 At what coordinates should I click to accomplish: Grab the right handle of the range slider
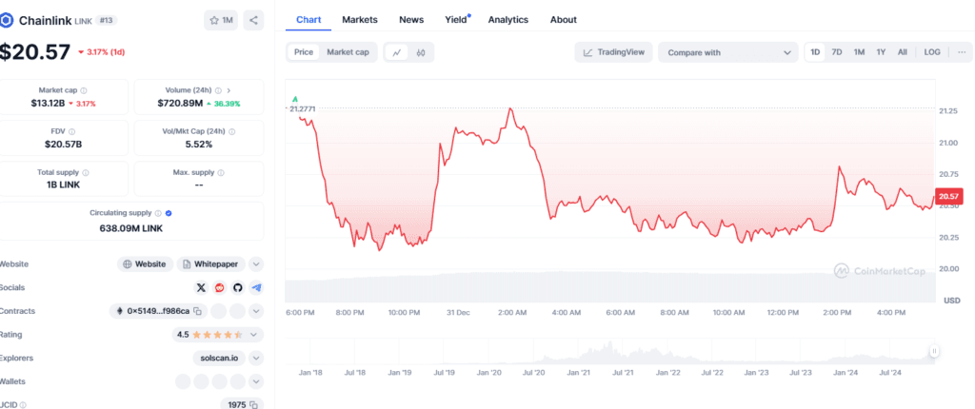click(x=933, y=352)
